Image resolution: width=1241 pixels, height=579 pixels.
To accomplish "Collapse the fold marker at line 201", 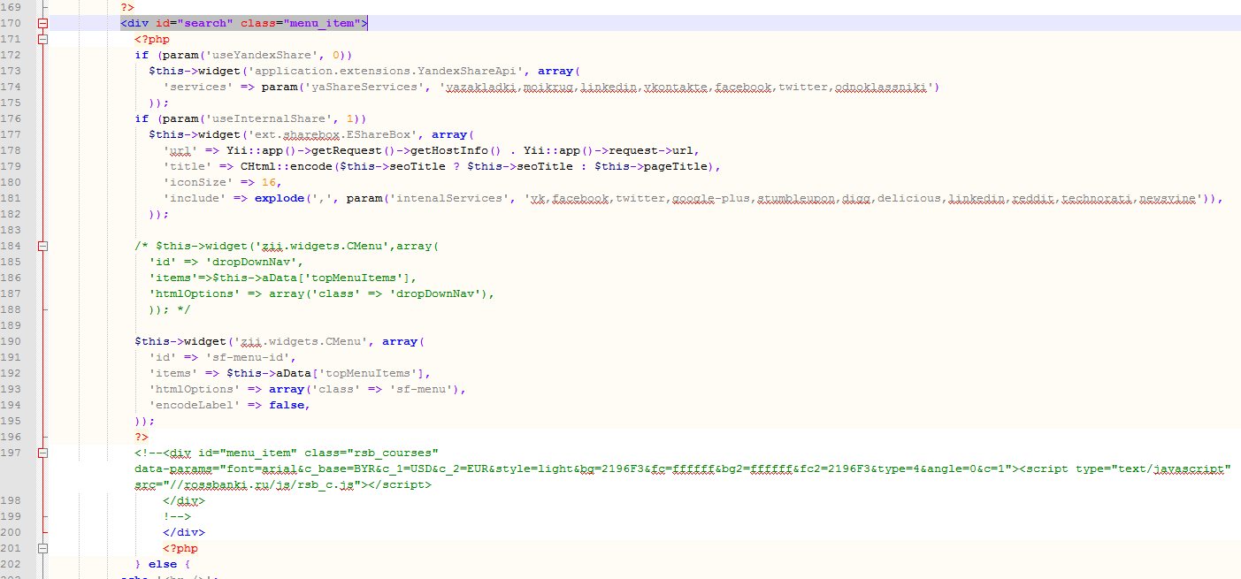I will 42,548.
